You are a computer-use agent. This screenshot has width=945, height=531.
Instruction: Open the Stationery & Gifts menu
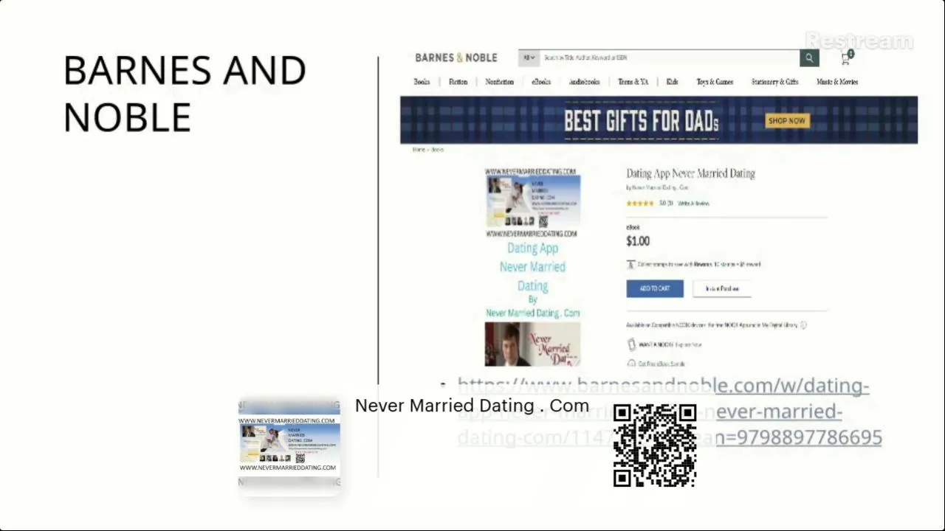tap(774, 82)
